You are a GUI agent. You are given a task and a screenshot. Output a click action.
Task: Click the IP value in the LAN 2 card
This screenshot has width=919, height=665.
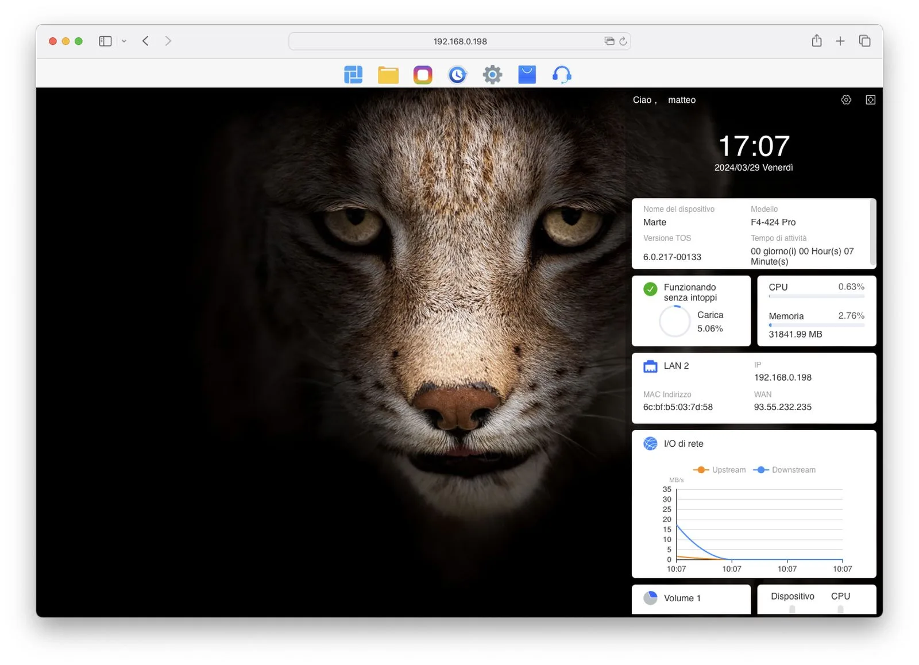point(783,377)
